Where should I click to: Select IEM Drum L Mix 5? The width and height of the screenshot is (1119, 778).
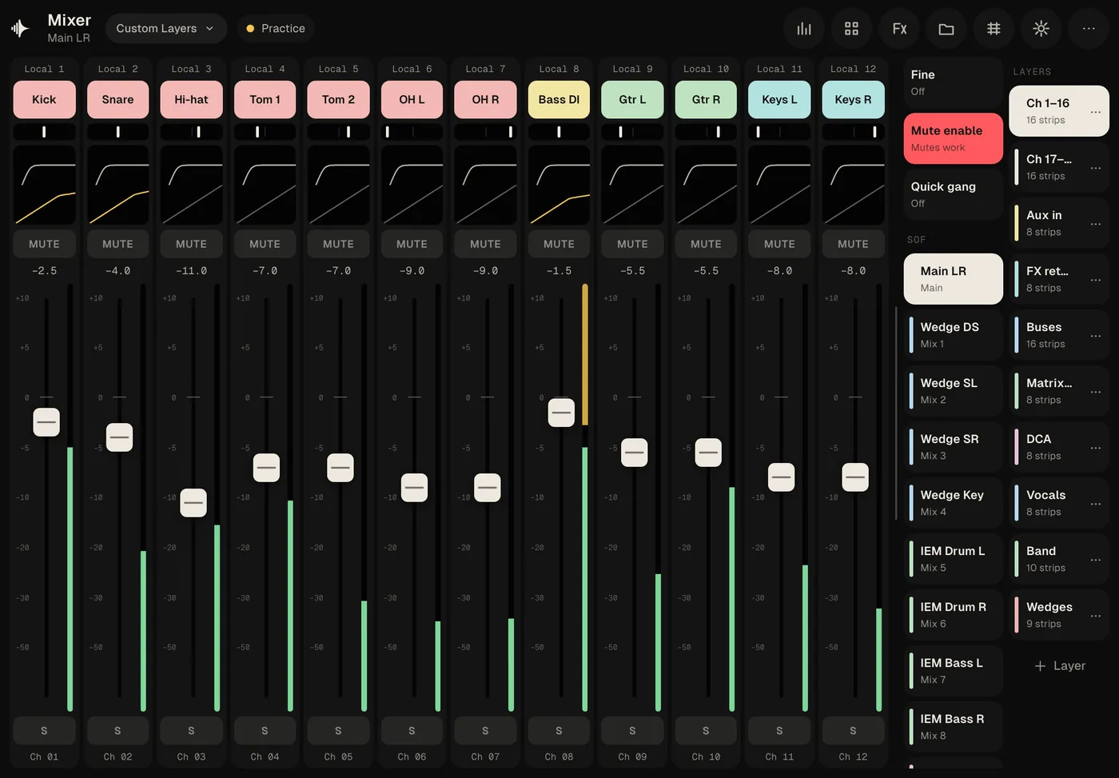(x=953, y=559)
